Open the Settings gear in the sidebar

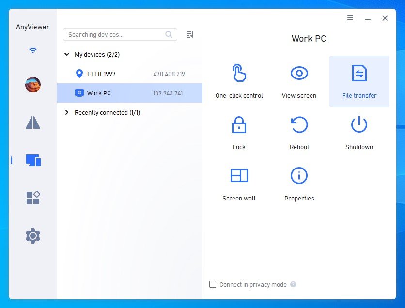point(32,236)
